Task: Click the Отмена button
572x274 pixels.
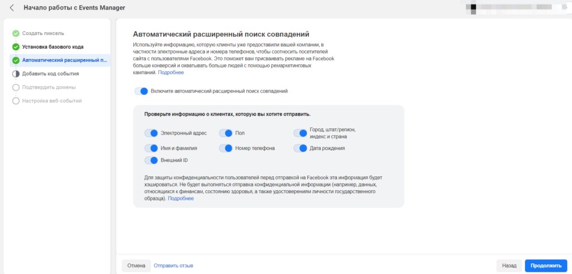Action: [136, 266]
